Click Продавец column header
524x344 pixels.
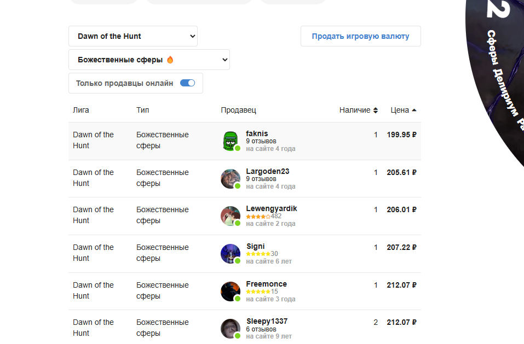[x=238, y=110]
